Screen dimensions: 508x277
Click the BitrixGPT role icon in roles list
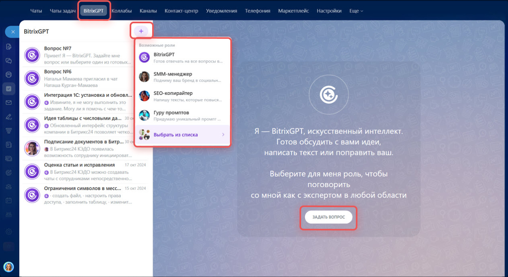pyautogui.click(x=144, y=57)
